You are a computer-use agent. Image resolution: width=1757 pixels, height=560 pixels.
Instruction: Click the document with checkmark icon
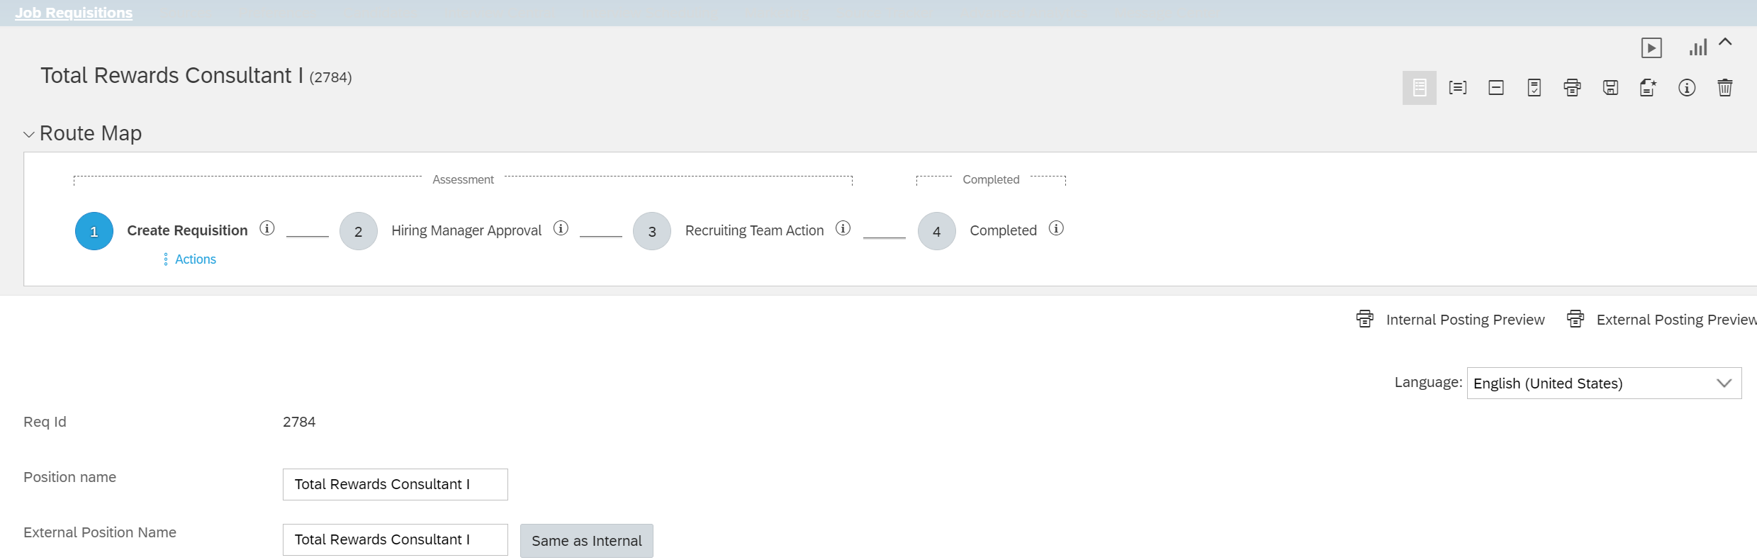tap(1534, 88)
